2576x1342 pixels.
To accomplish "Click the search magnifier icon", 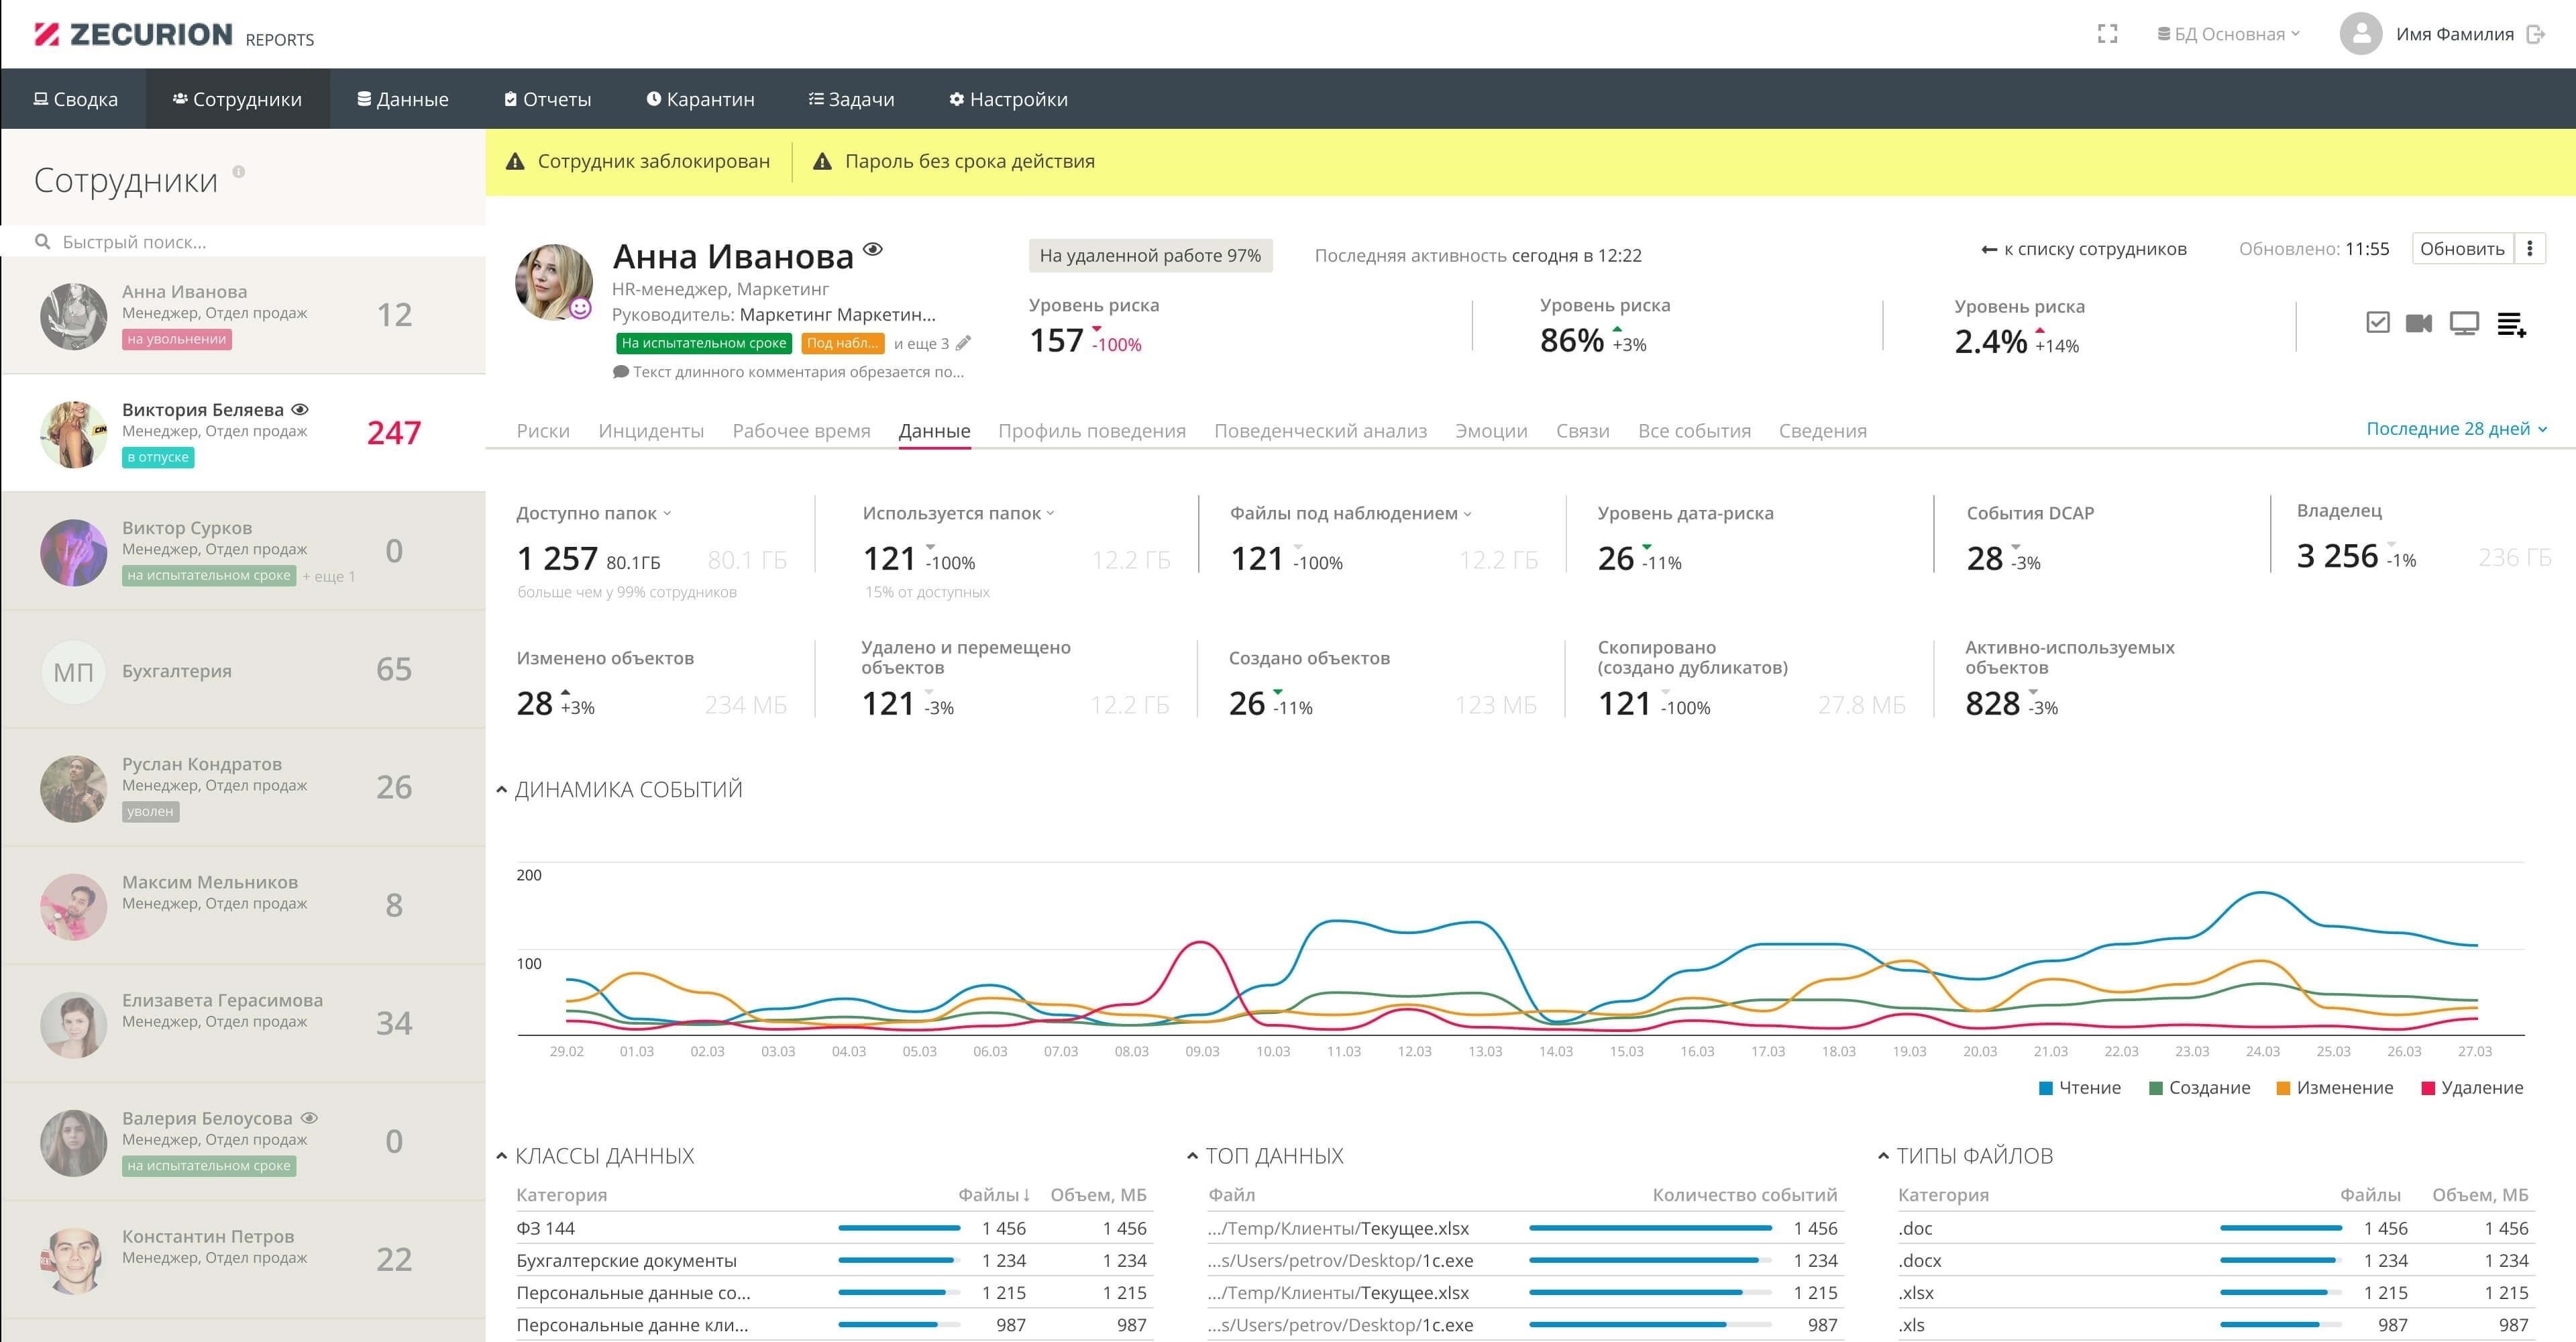I will pos(42,242).
